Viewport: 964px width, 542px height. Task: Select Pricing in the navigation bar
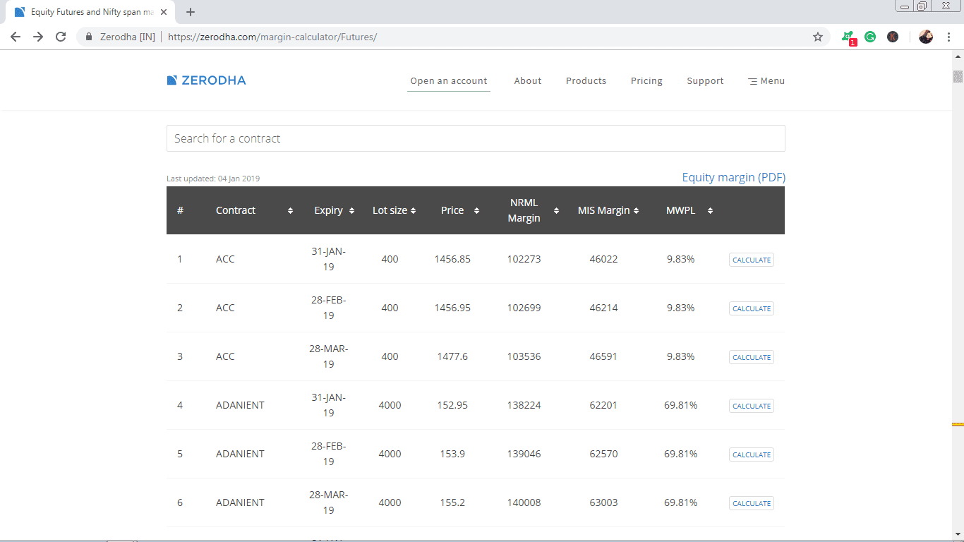(x=646, y=80)
